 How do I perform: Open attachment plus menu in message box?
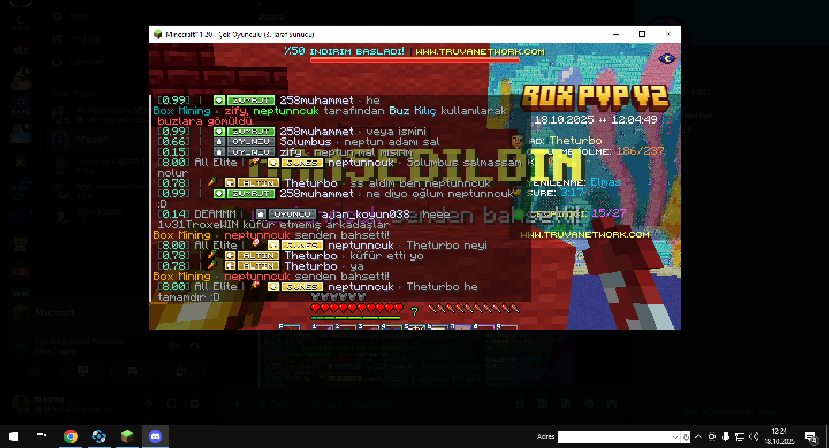[x=237, y=404]
